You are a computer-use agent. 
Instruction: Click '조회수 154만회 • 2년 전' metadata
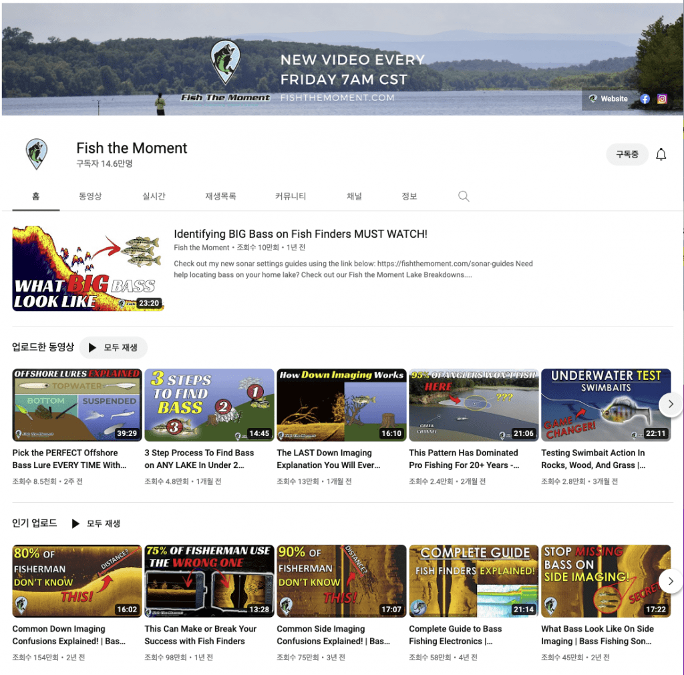pyautogui.click(x=48, y=657)
